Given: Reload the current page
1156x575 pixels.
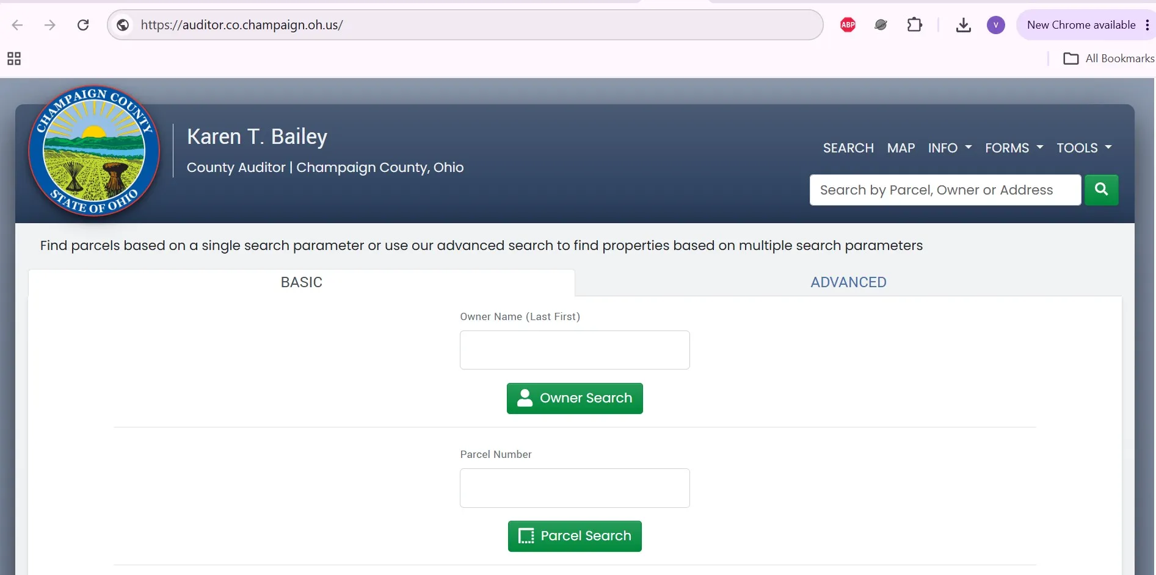Looking at the screenshot, I should click(x=83, y=25).
